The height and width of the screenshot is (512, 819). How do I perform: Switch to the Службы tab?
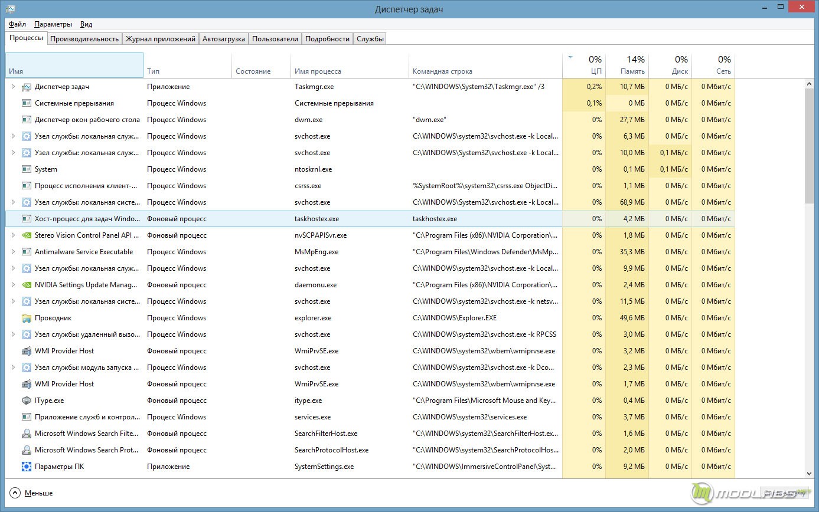[370, 39]
